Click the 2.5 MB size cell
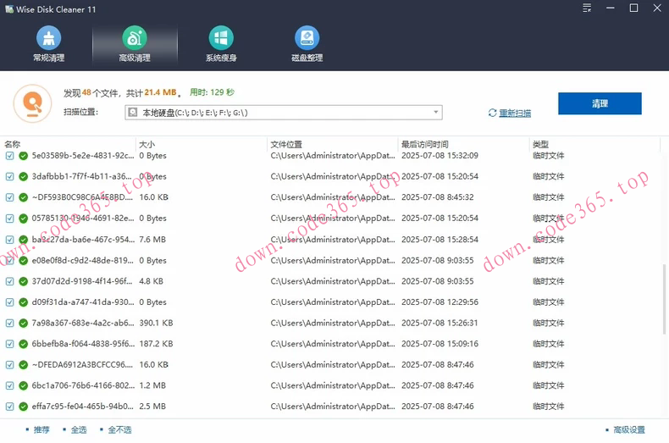The height and width of the screenshot is (443, 669). 152,407
